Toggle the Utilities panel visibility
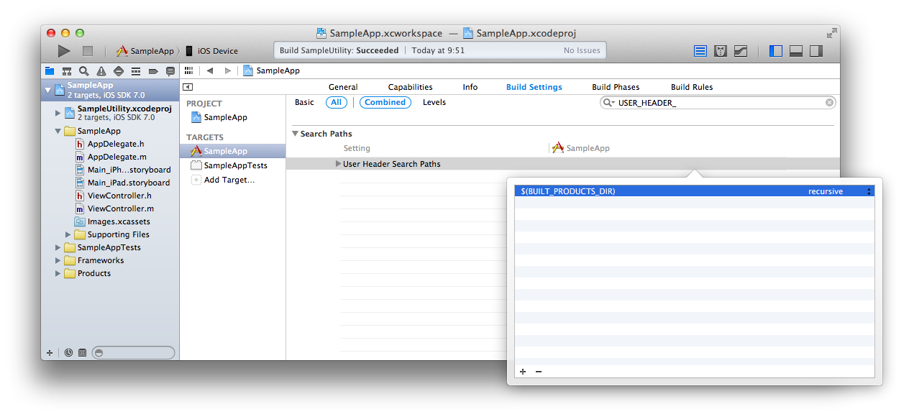 [816, 51]
